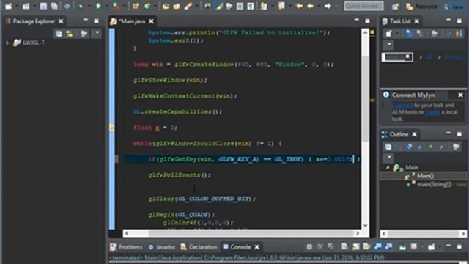Click the Terminate icon in Console toolbar

309,246
